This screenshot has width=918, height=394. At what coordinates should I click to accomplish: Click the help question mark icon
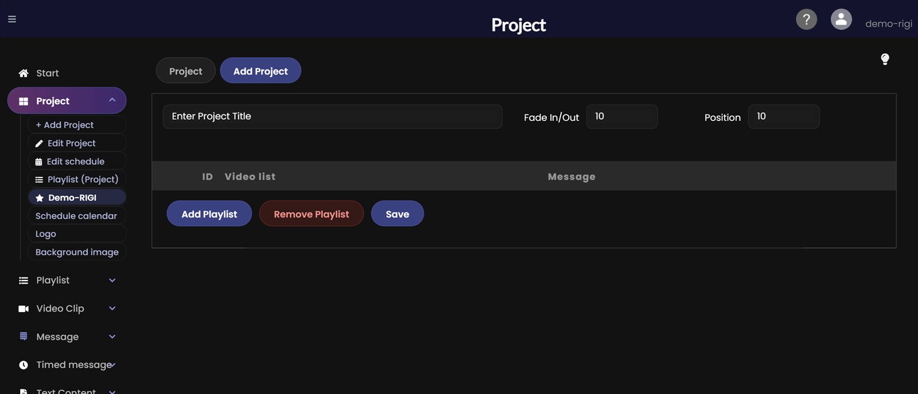[806, 19]
